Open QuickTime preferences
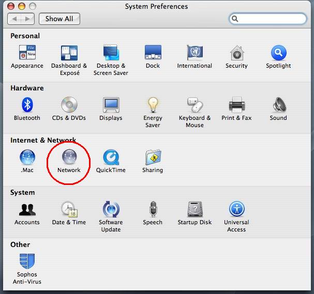The width and height of the screenshot is (314, 294). (111, 158)
